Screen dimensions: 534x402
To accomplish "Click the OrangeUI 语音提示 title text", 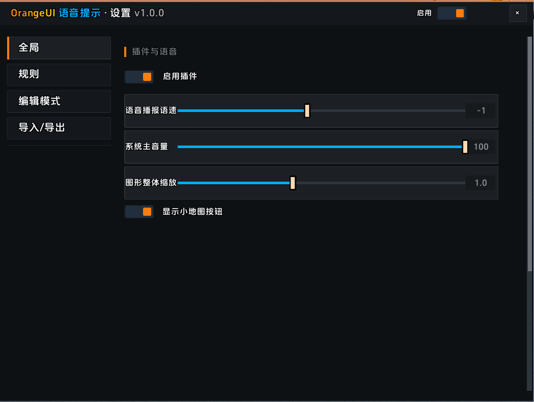I will (x=56, y=13).
